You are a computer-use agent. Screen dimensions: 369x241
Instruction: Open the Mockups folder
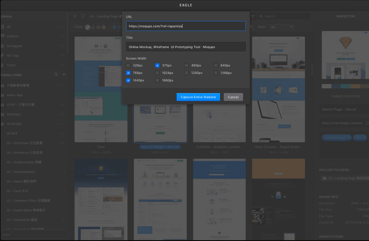[x=33, y=114]
